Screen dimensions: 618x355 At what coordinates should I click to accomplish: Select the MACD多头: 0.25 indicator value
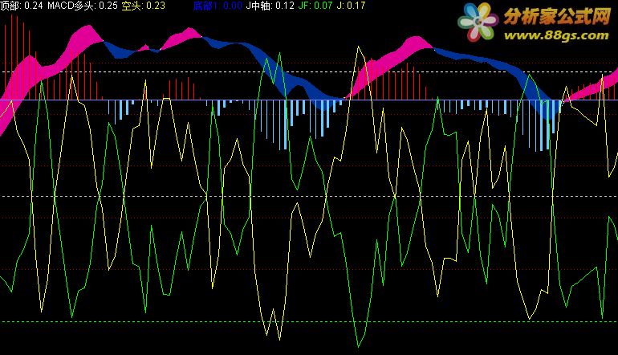[x=83, y=6]
